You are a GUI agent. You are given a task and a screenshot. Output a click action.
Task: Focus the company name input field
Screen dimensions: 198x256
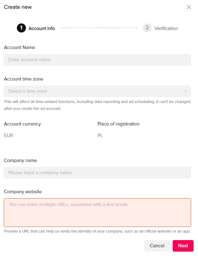pos(97,173)
